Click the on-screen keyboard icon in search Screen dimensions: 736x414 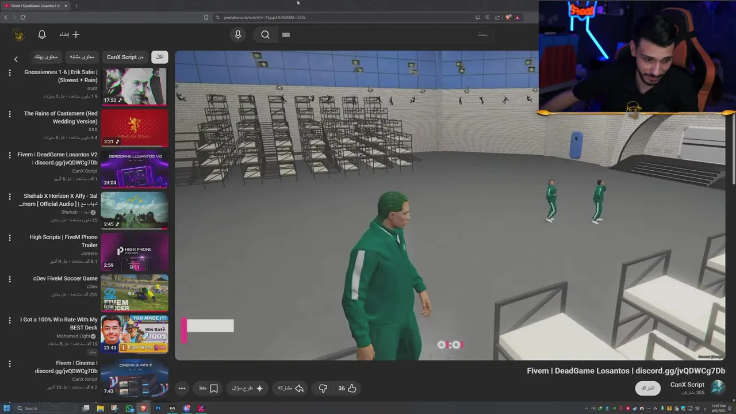[x=286, y=34]
